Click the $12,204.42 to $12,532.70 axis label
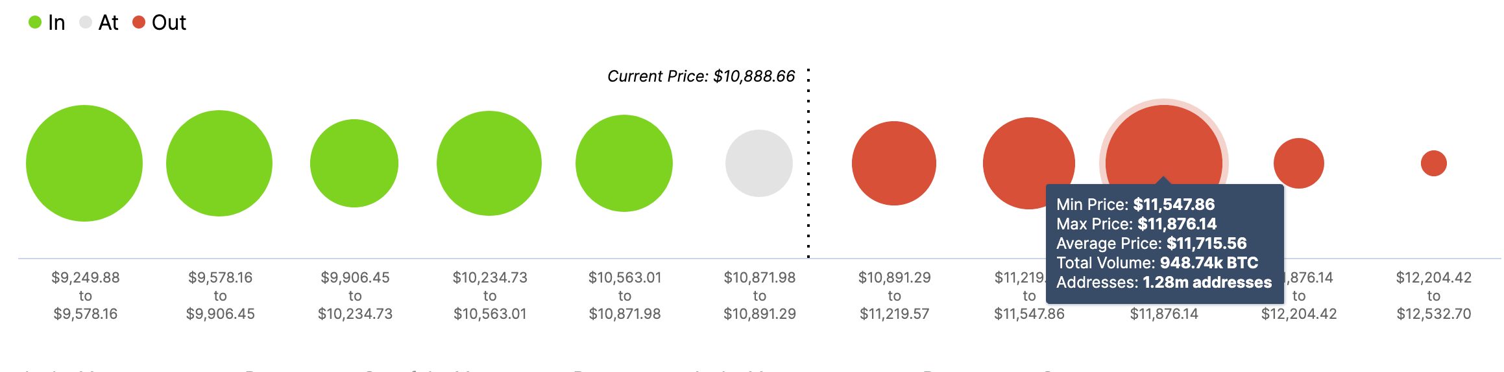Viewport: 1504px width, 372px height. click(x=1434, y=296)
